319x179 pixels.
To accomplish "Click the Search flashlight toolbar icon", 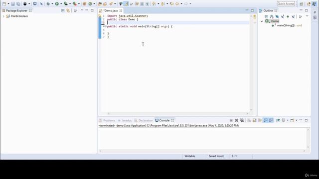I will coord(111,3).
